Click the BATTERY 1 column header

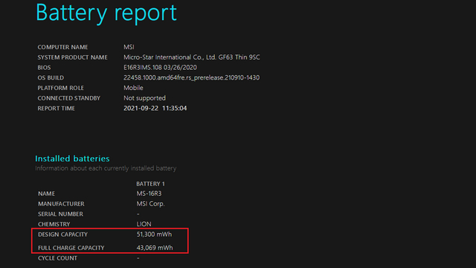point(150,184)
